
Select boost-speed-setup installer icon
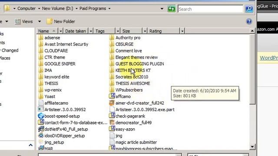tap(41, 116)
